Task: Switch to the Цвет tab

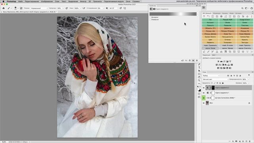Action: (214, 55)
